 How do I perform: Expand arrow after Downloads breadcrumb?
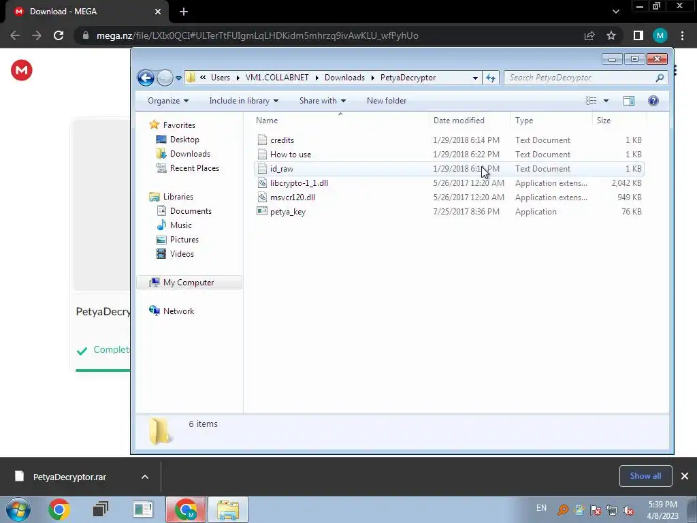click(x=372, y=78)
